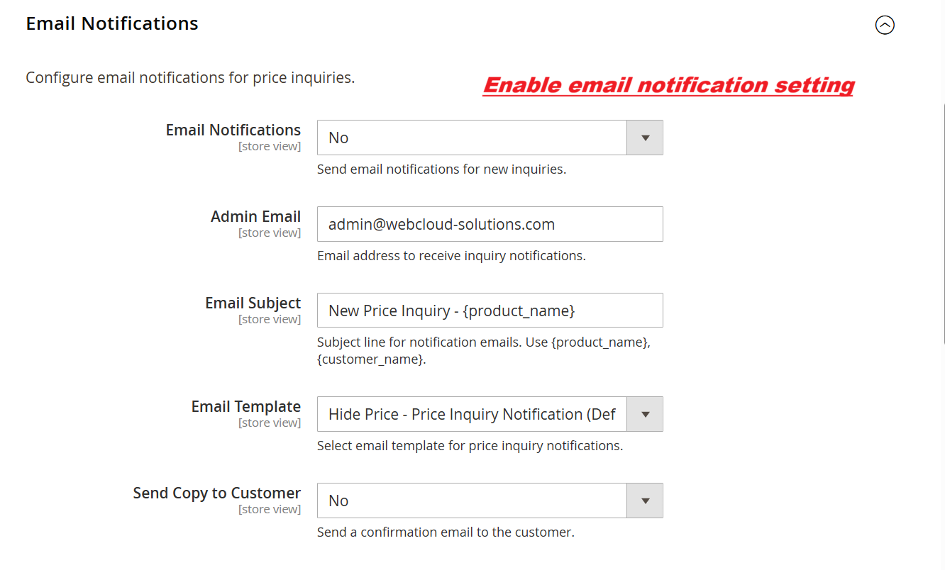945x570 pixels.
Task: Click the Send Copy to Customer arrow button
Action: pos(645,501)
